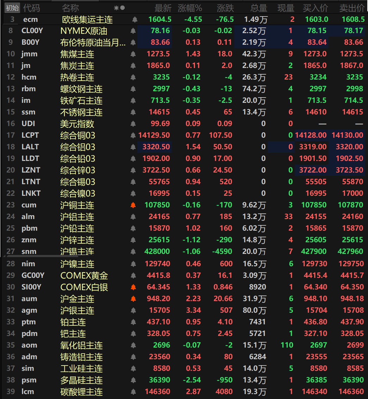Click the orange alert bell for COMEX白银
This screenshot has width=368, height=399.
pos(133,287)
